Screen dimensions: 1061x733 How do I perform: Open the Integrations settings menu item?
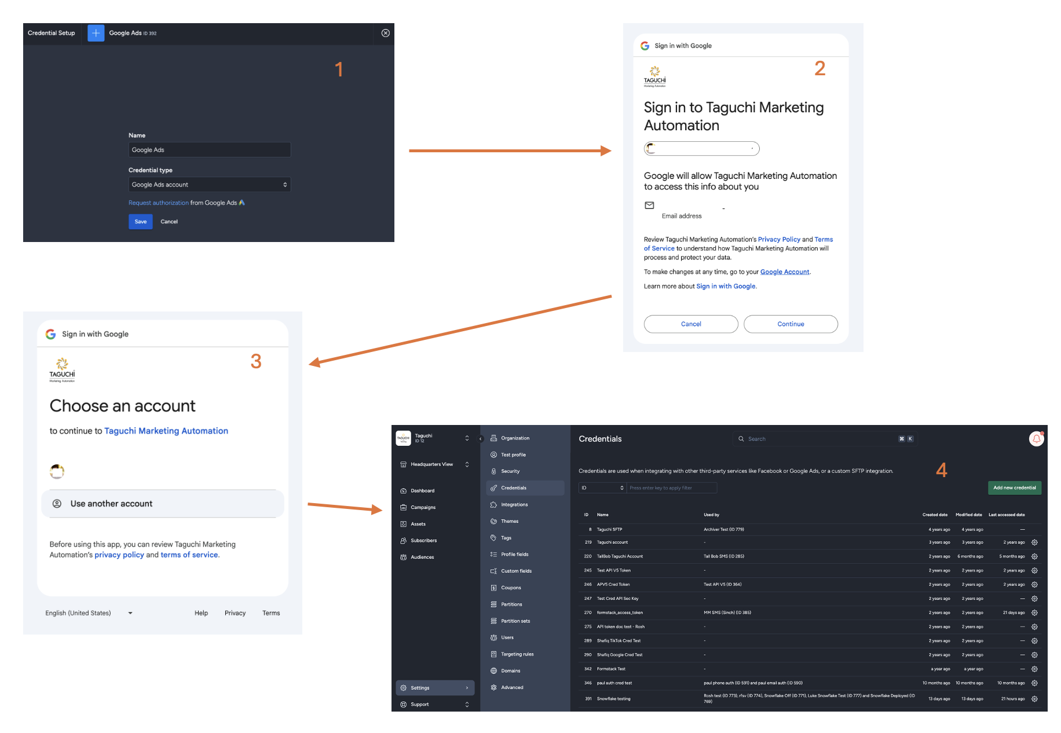(514, 505)
